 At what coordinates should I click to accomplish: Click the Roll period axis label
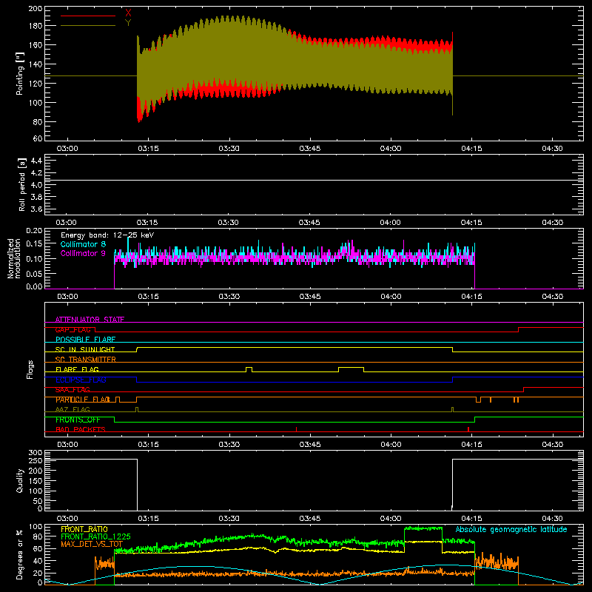(22, 184)
